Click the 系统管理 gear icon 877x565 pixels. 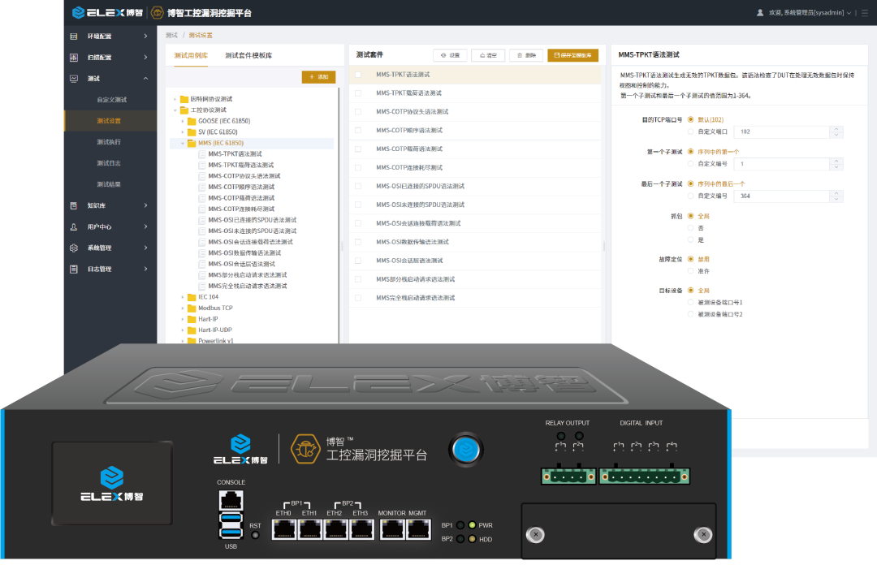[74, 248]
